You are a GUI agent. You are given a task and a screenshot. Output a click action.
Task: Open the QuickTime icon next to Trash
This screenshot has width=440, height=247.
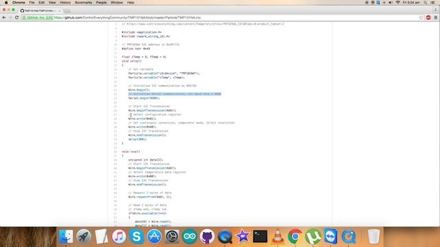click(349, 236)
